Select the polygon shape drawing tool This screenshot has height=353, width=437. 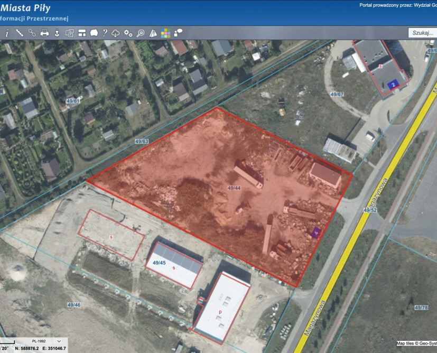click(x=94, y=33)
